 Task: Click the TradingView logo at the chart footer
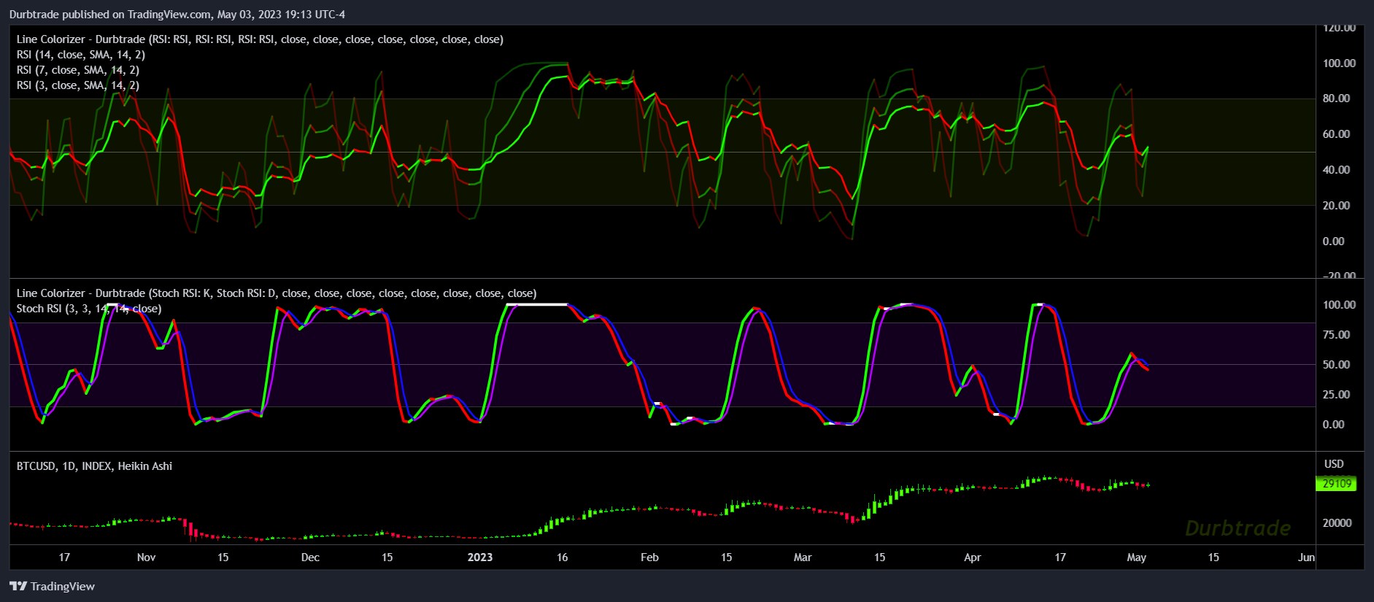pyautogui.click(x=52, y=586)
